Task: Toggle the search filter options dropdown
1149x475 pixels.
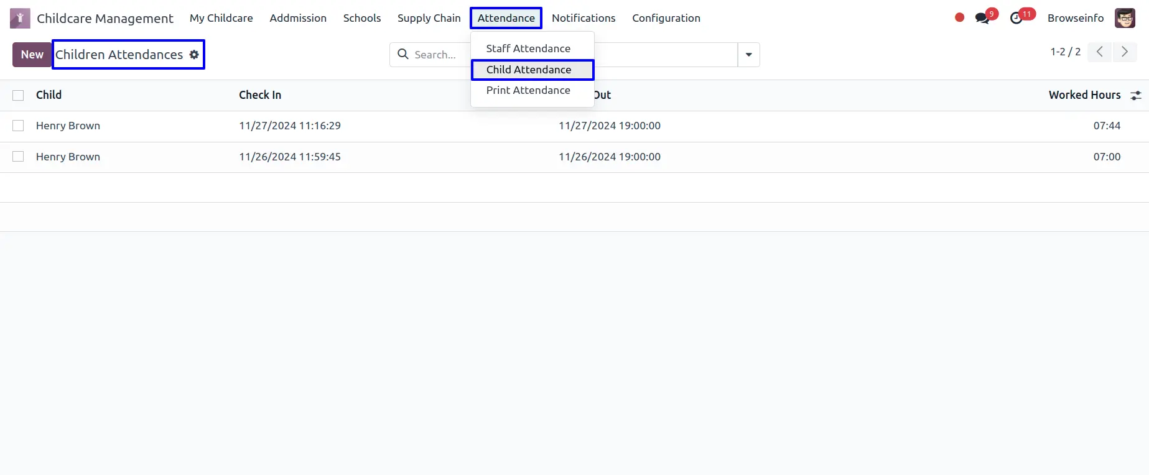Action: (x=748, y=55)
